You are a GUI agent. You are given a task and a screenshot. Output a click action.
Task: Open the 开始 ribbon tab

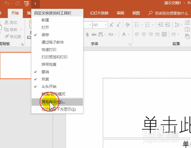point(15,13)
